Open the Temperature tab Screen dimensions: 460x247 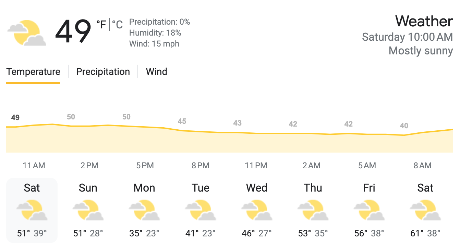click(33, 72)
